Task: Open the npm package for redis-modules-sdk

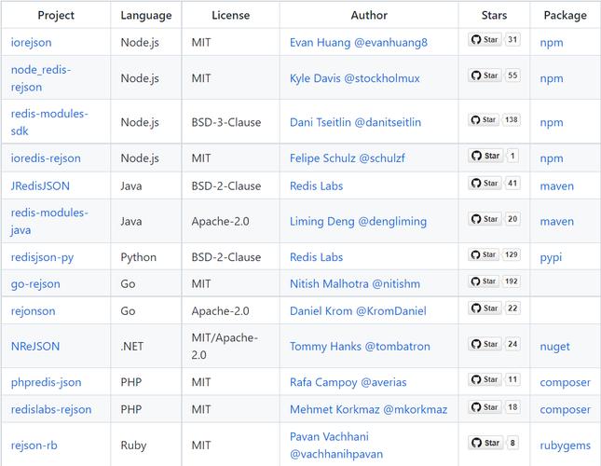Action: pos(552,123)
